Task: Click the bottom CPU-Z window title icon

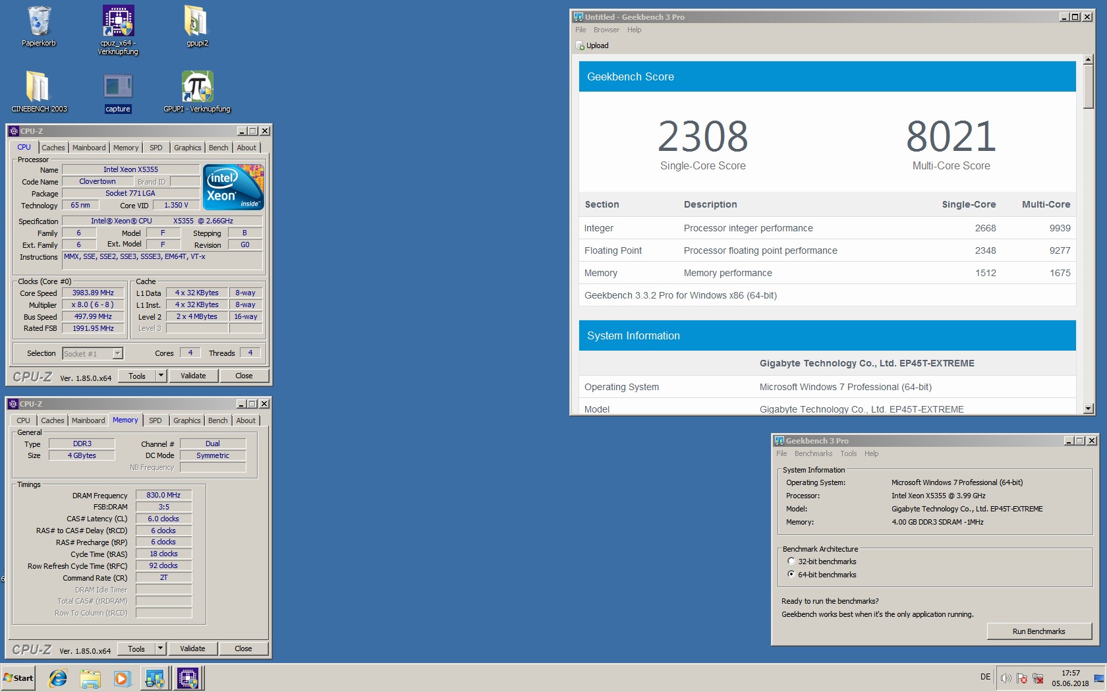Action: [x=13, y=403]
